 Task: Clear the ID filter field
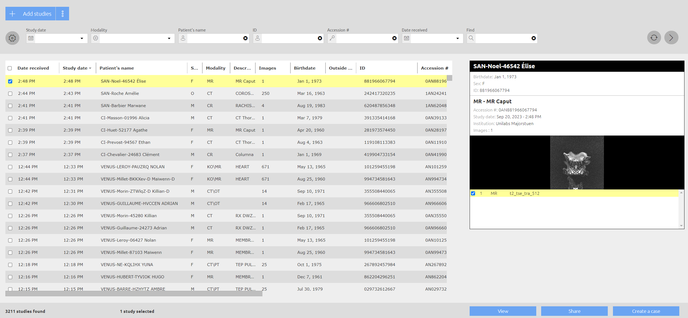(x=320, y=38)
